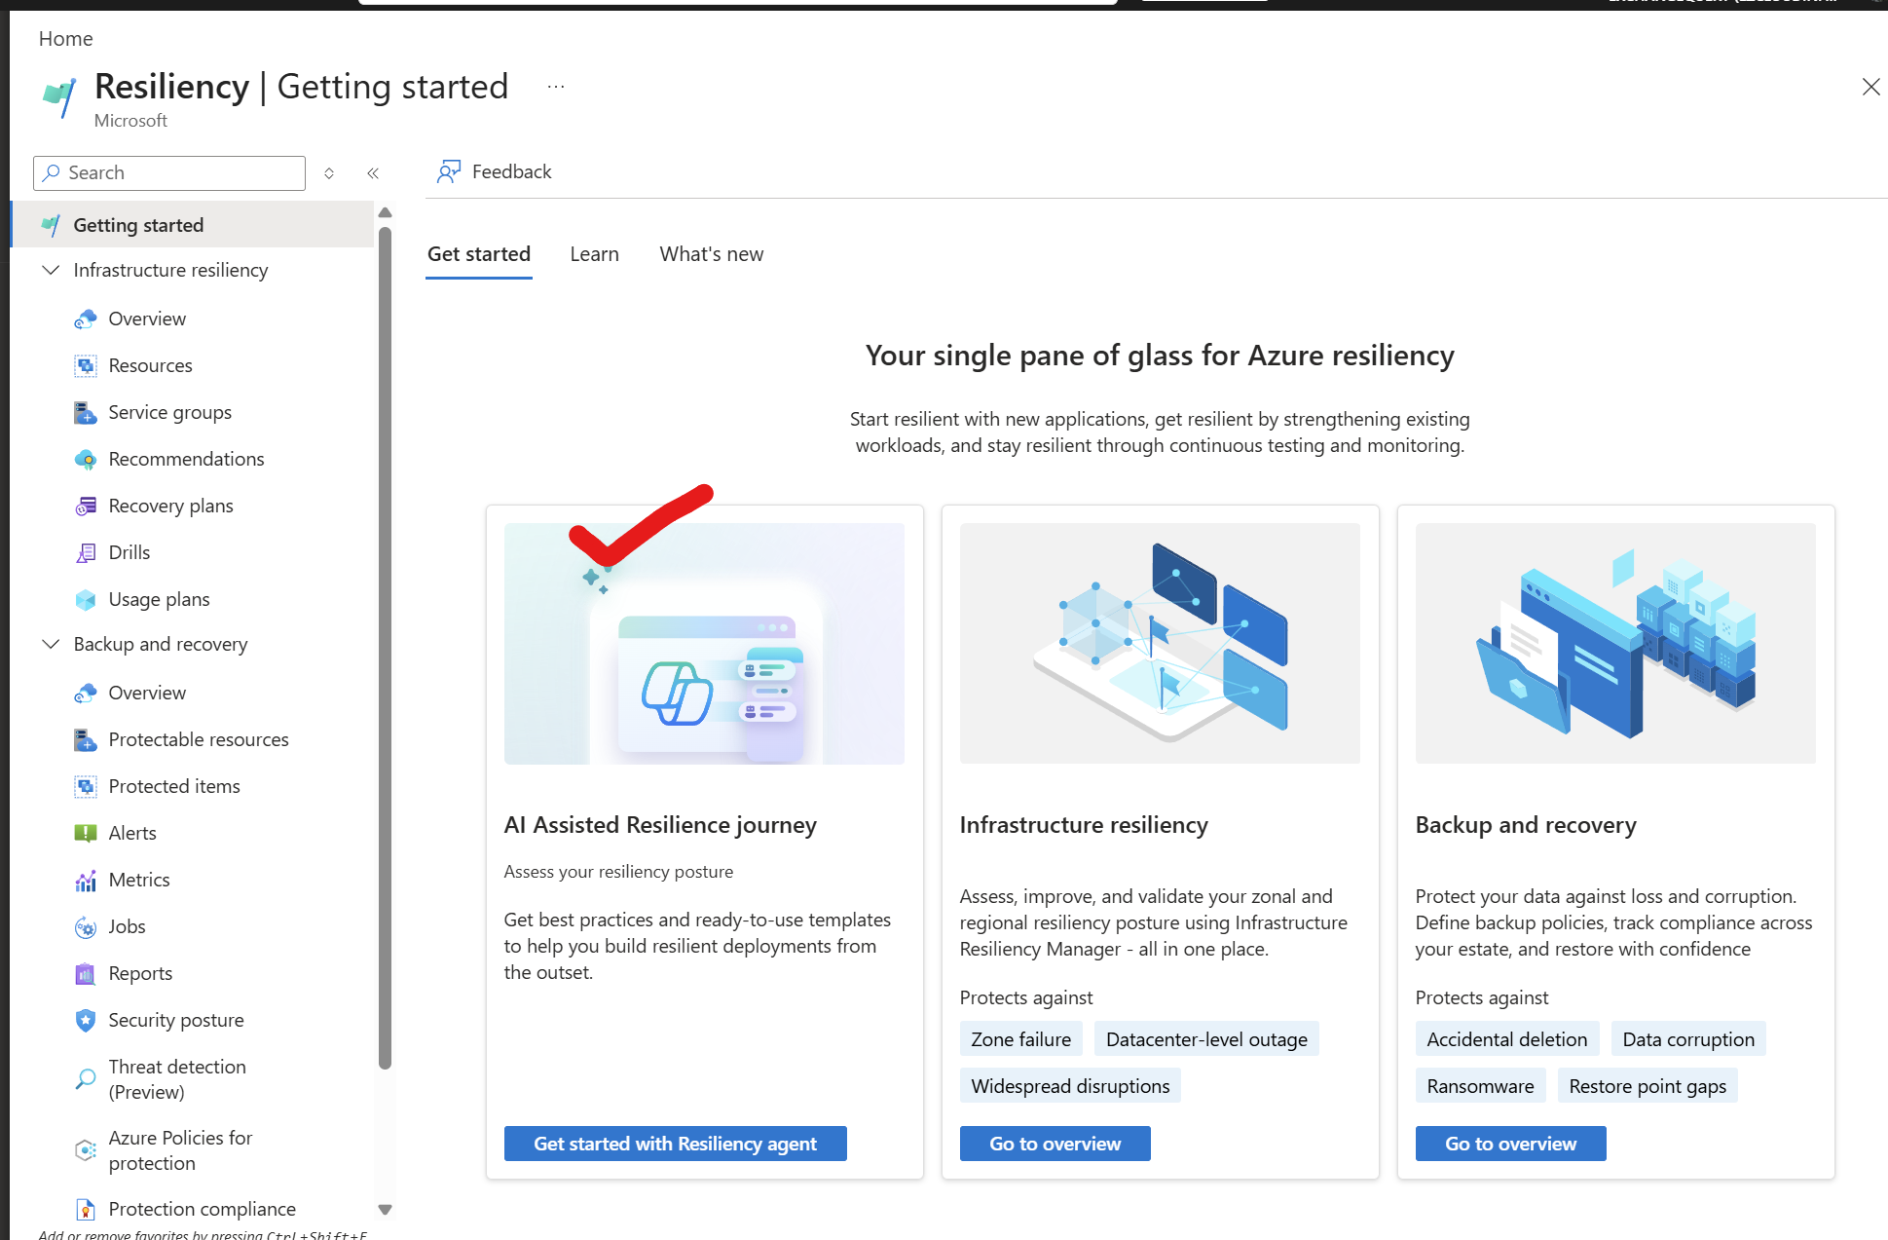Click the Infrastructure resiliency card illustration
This screenshot has height=1240, width=1888.
pos(1160,644)
